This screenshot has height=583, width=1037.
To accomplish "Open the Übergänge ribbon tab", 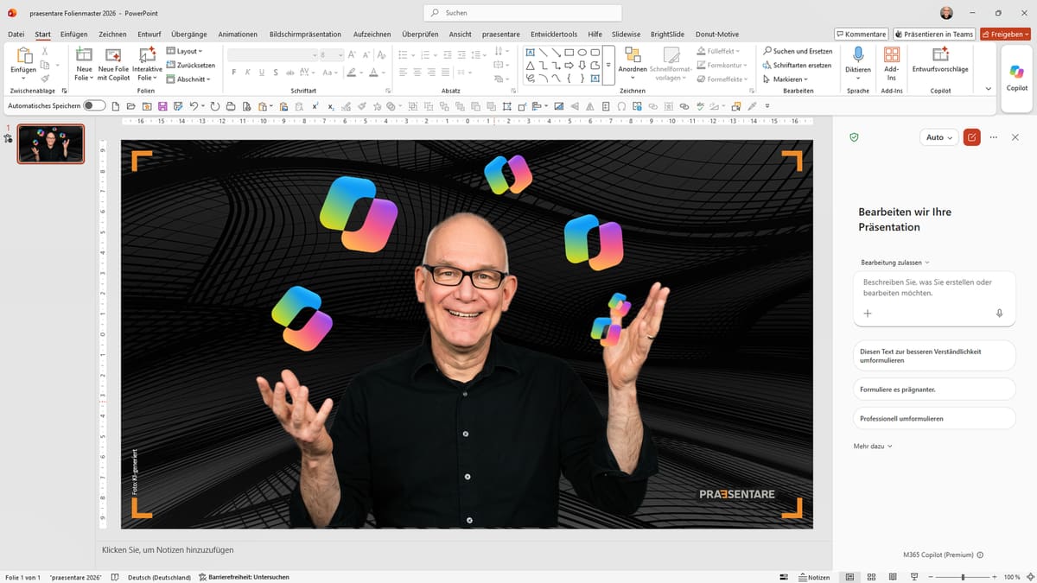I will [x=188, y=35].
